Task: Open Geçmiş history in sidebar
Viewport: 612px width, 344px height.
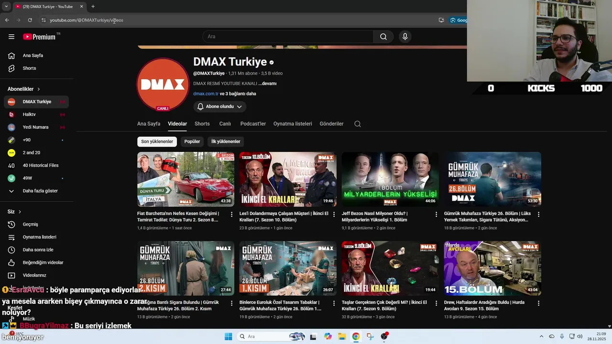Action: (36, 225)
